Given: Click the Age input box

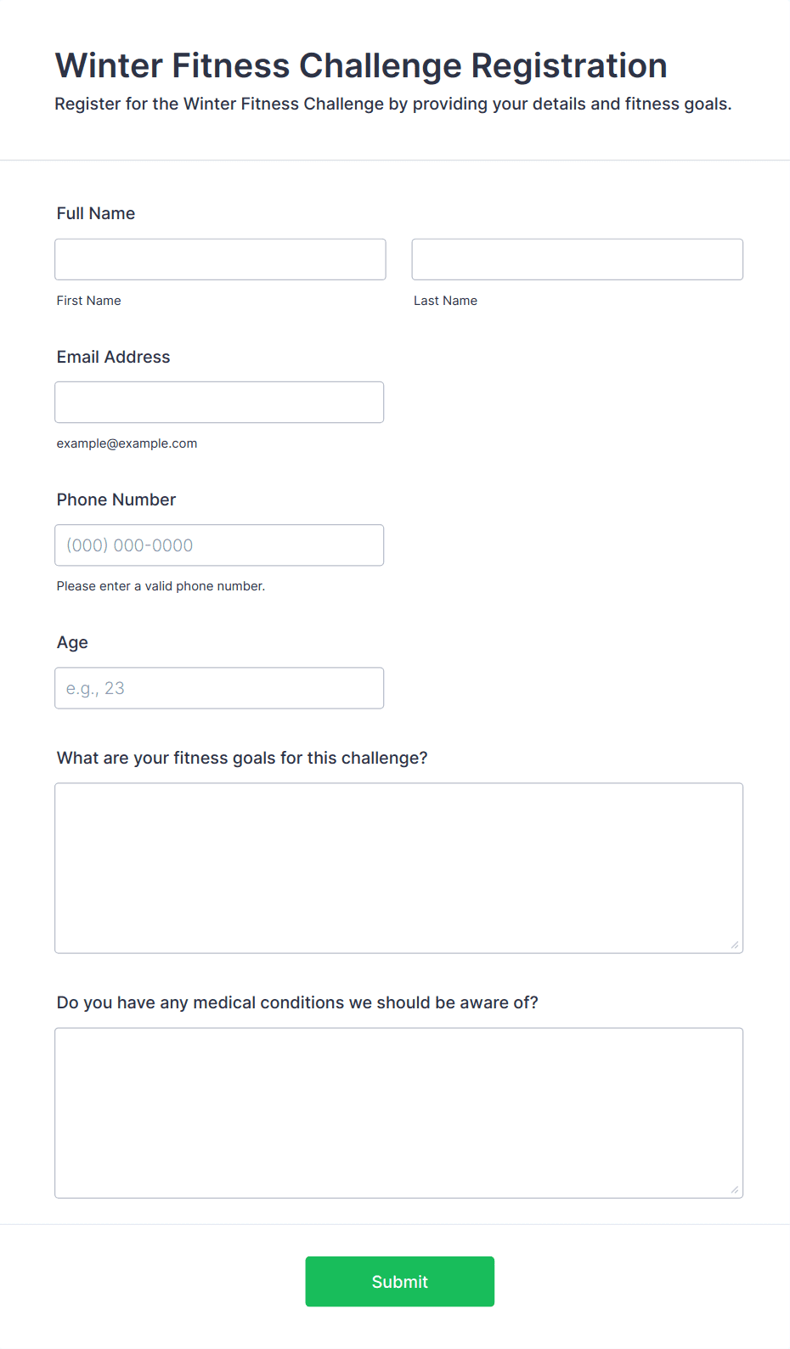Looking at the screenshot, I should (219, 687).
